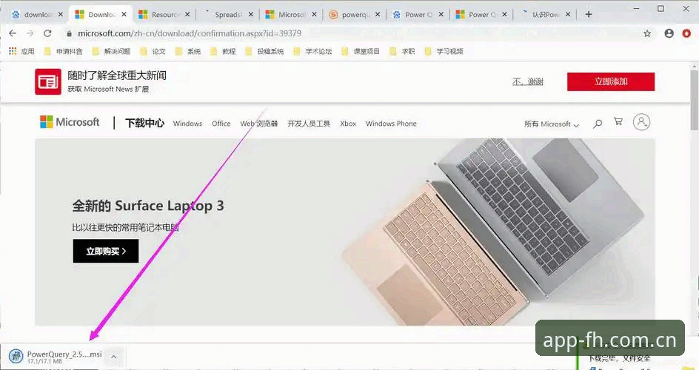This screenshot has height=370, width=699.
Task: Close the active Download tab
Action: tap(124, 14)
